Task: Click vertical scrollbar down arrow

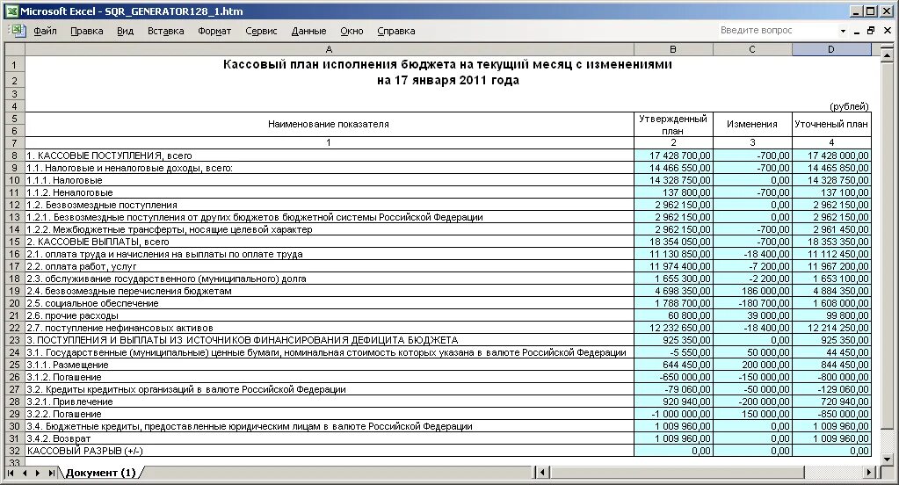Action: pos(887,459)
